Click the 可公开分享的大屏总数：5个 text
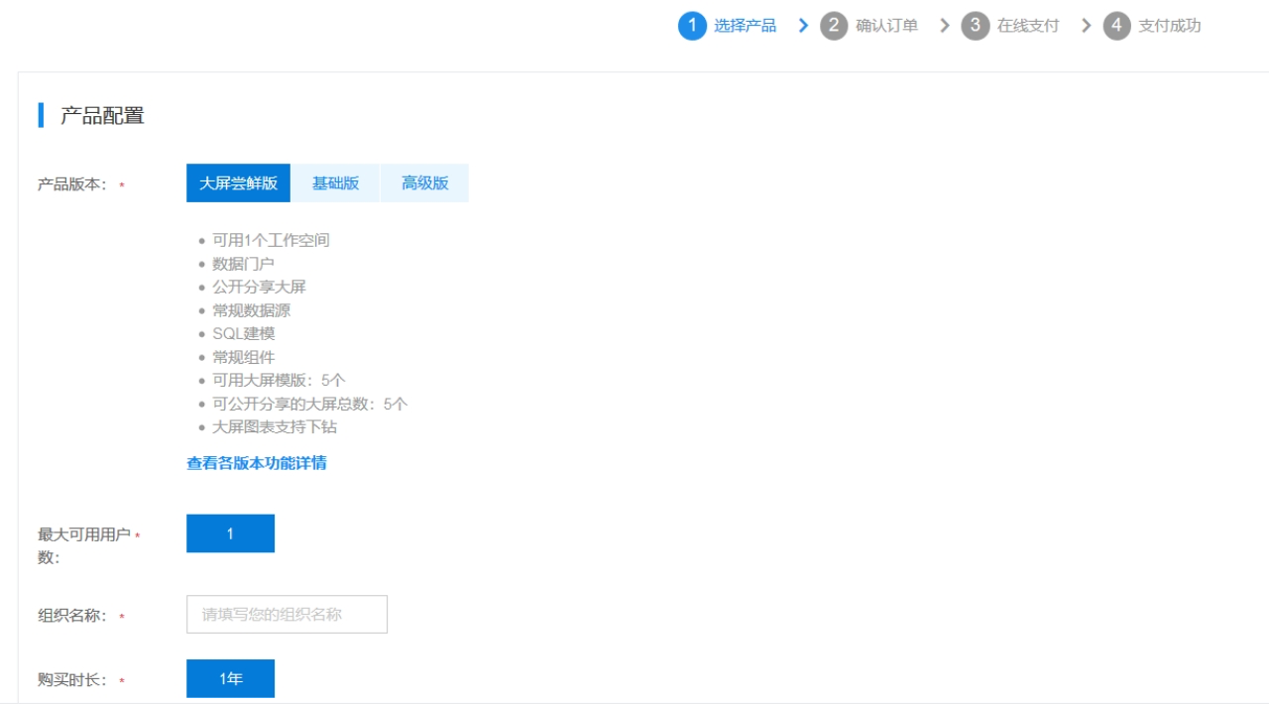 [x=309, y=404]
